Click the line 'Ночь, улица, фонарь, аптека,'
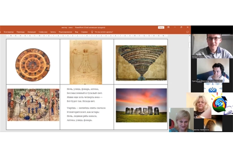The width and height of the screenshot is (233, 155). 83,89
